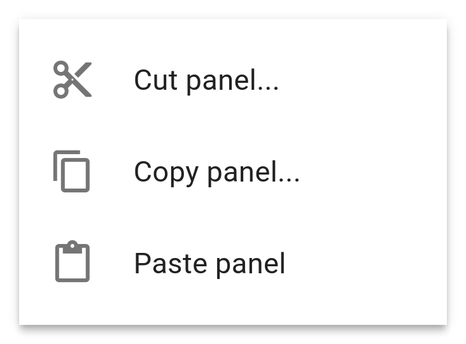Click the "Copy panel..." text label
This screenshot has width=466, height=344.
pyautogui.click(x=216, y=172)
